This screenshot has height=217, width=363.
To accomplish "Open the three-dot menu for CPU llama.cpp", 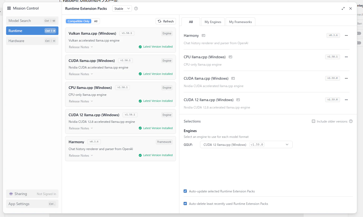I will 346,57.
